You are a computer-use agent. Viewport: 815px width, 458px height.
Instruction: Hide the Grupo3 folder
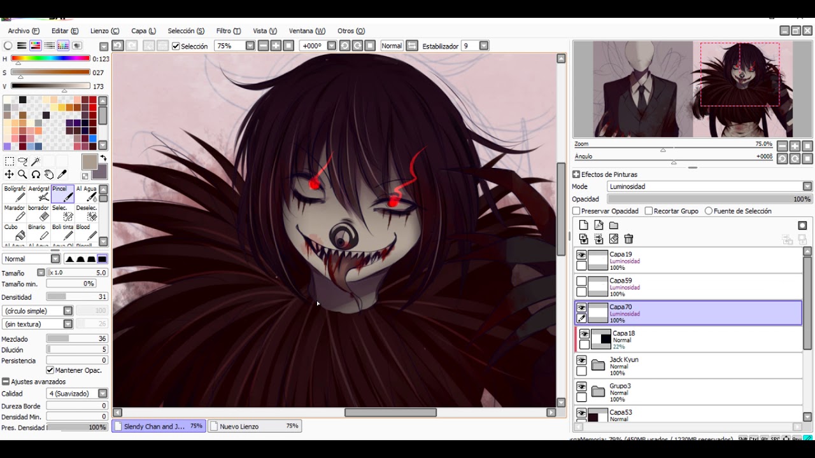click(581, 387)
